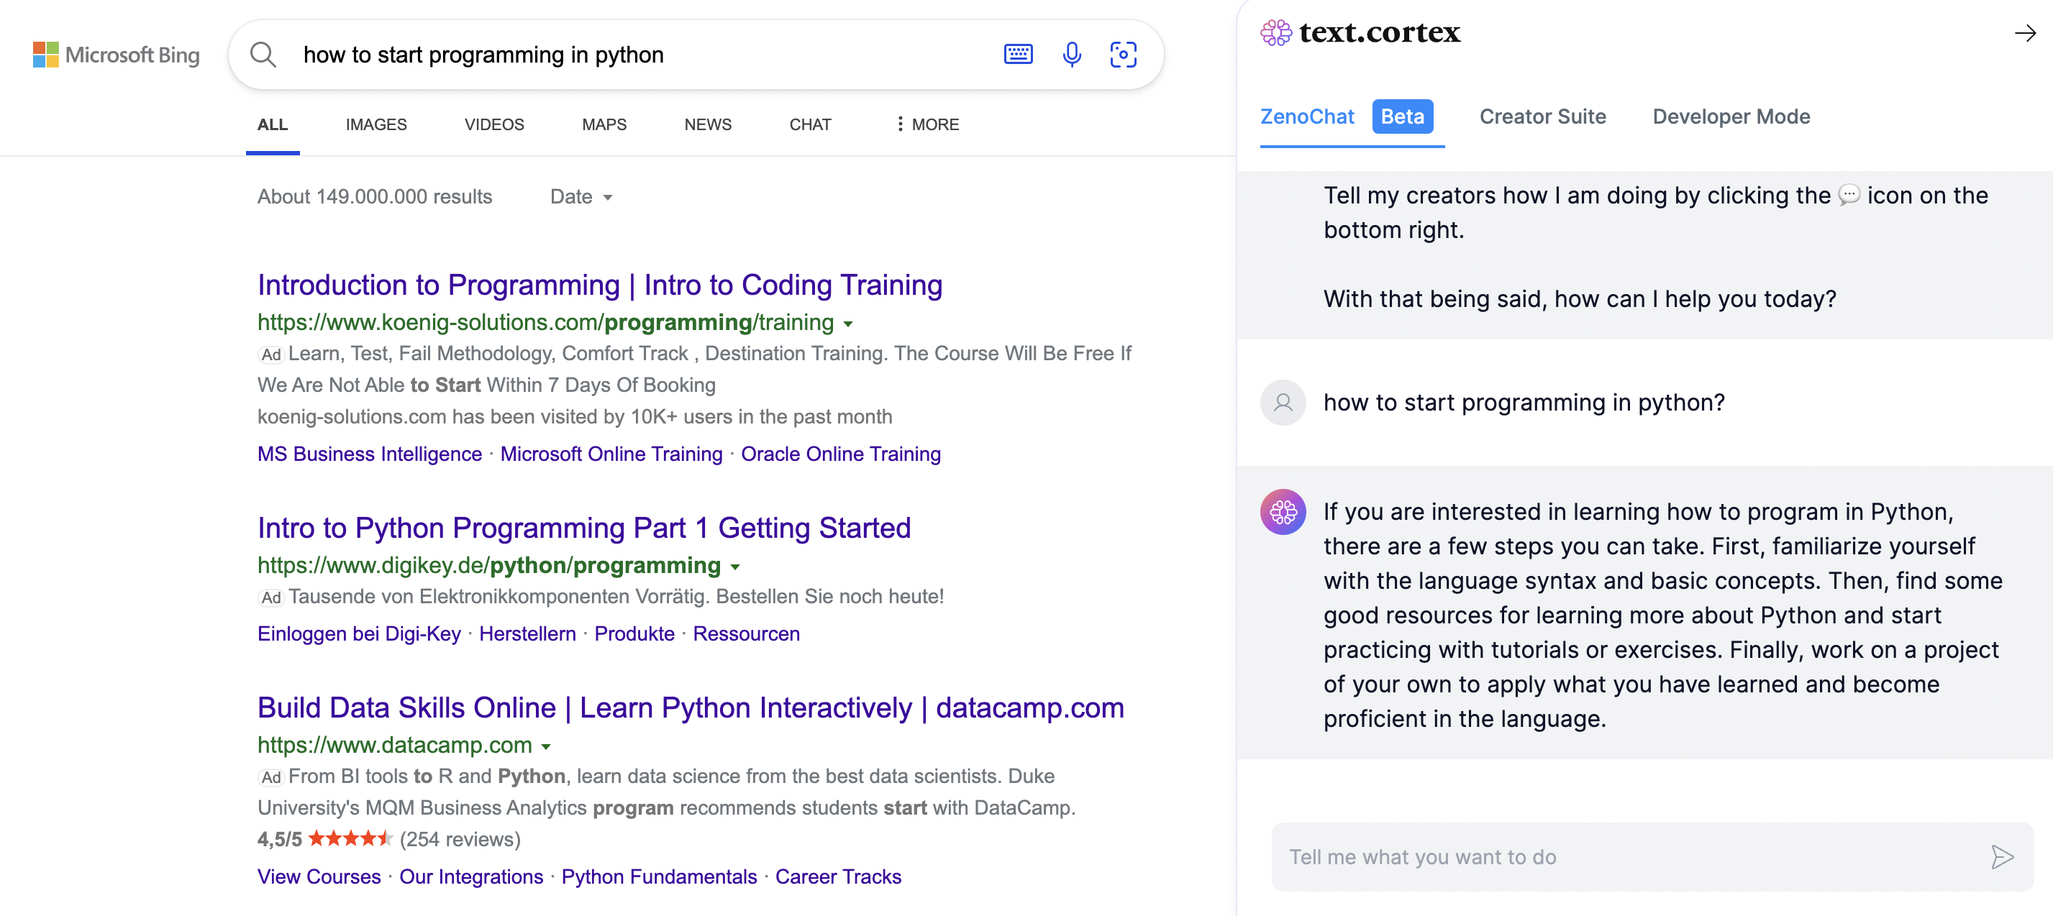Click the user message 'how to start programming in python?'
Image resolution: width=2053 pixels, height=916 pixels.
point(1524,402)
